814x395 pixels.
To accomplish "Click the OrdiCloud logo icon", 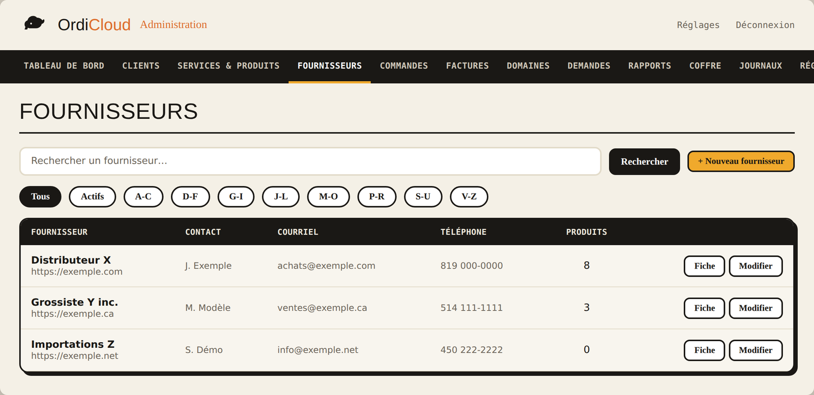I will click(x=35, y=23).
